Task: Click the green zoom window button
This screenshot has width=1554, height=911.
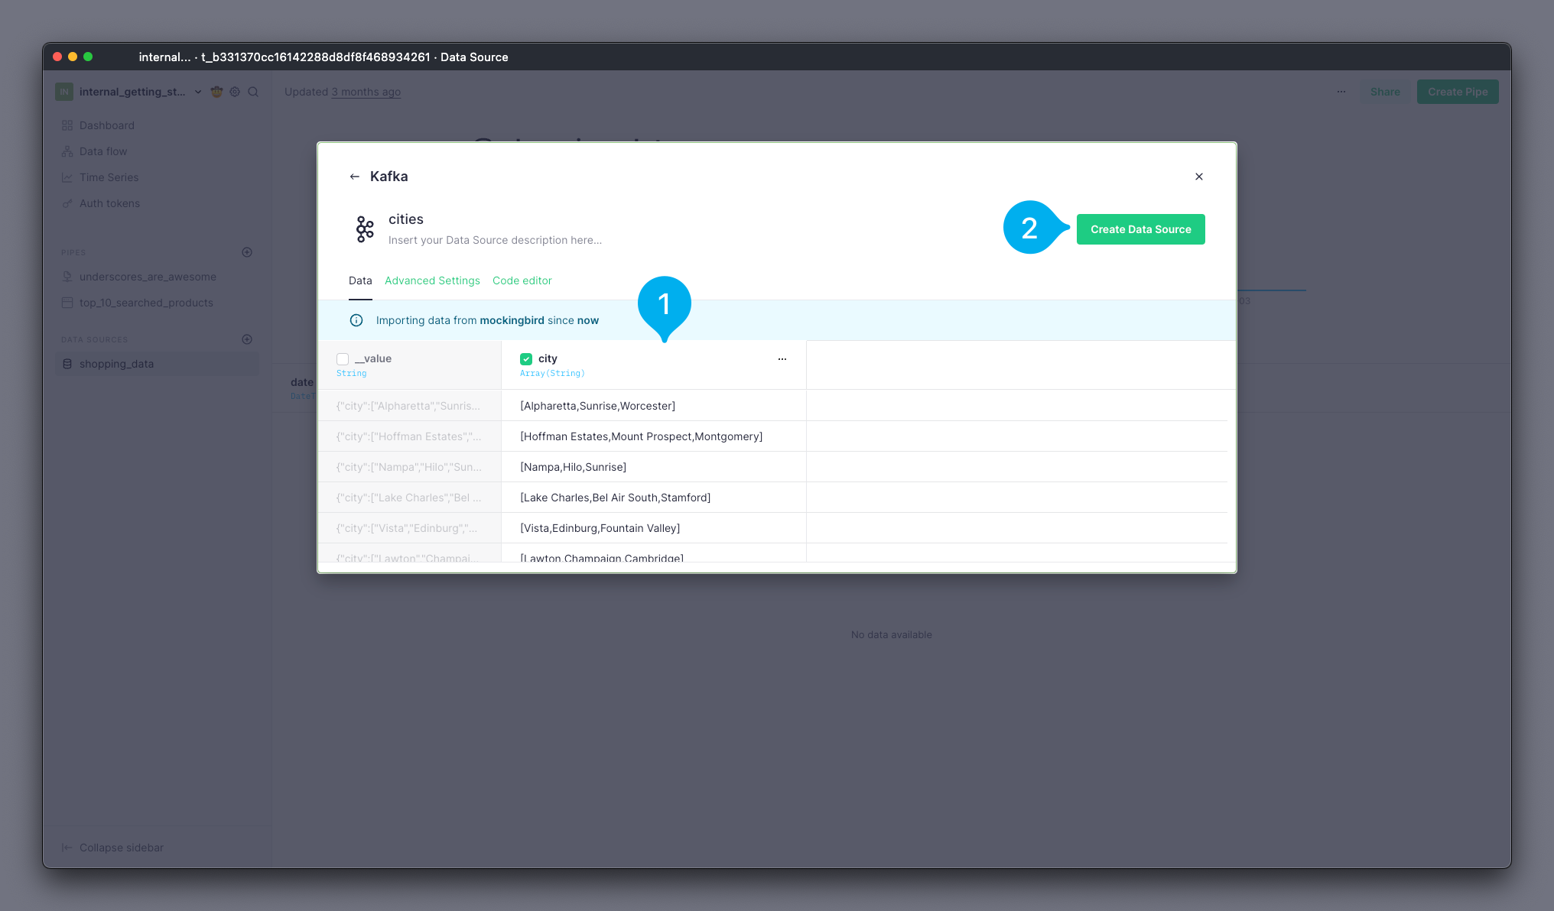Action: point(88,57)
